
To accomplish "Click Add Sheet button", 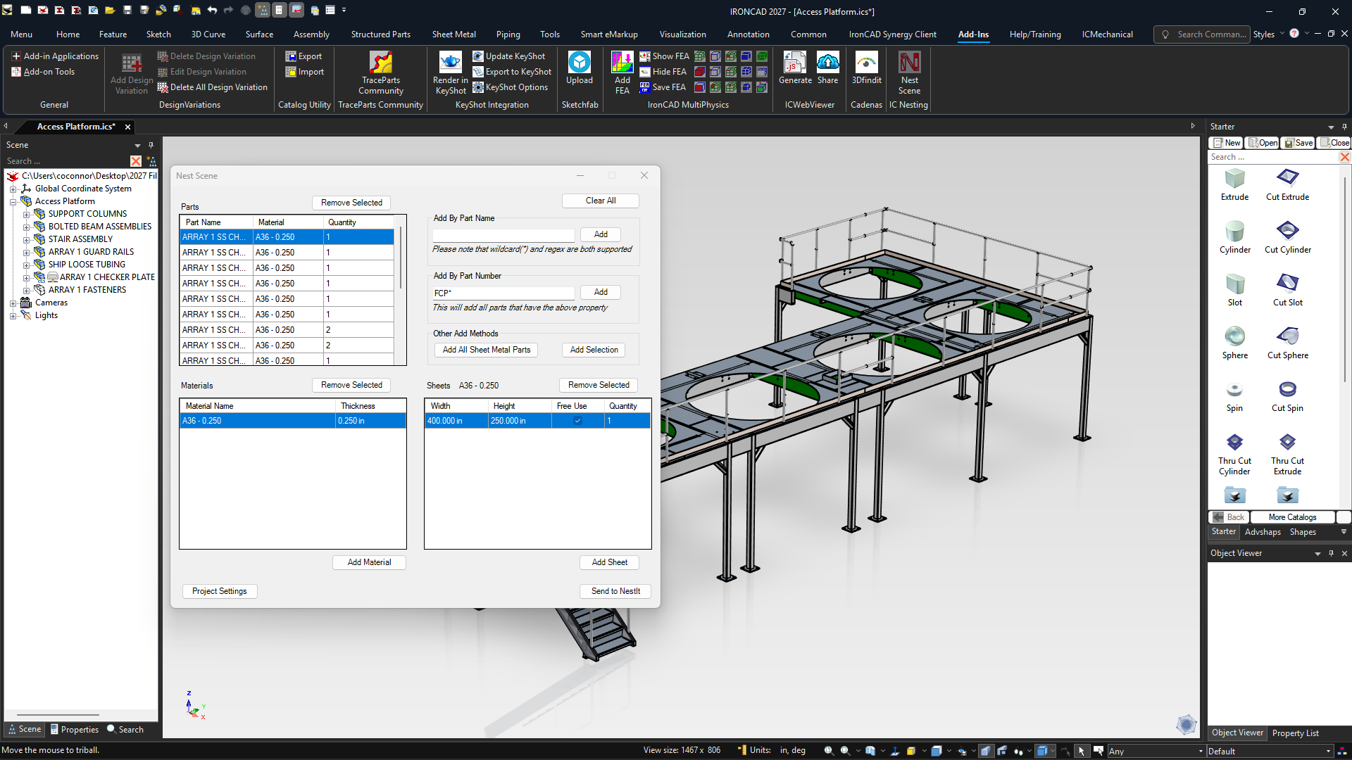I will coord(609,562).
